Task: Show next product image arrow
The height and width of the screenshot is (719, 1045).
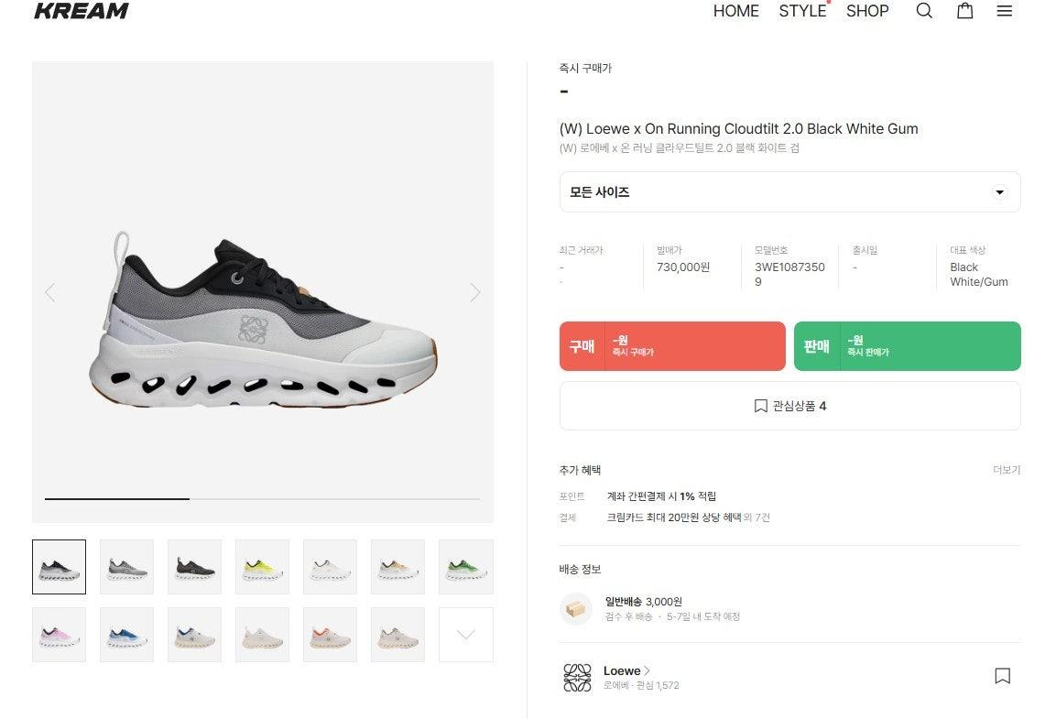Action: 475,292
